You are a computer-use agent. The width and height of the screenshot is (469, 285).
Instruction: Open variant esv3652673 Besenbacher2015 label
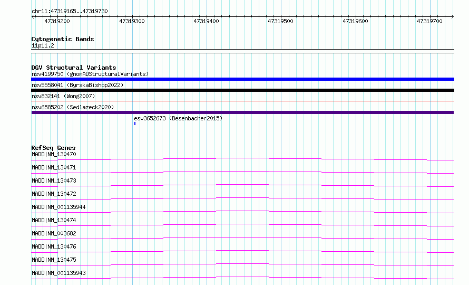point(178,118)
